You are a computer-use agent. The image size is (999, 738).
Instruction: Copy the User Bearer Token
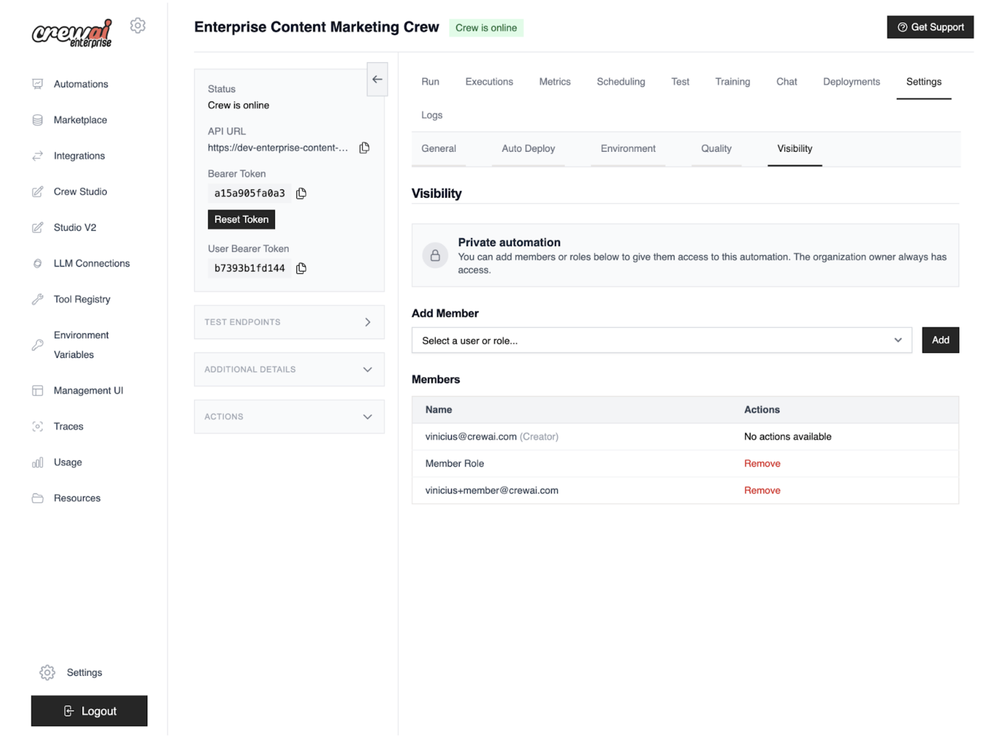point(300,268)
